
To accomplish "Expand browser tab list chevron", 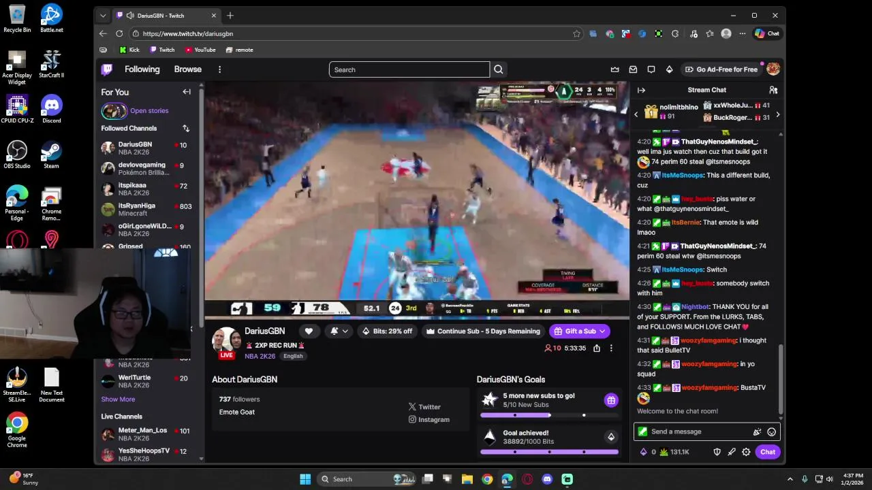I will (103, 16).
